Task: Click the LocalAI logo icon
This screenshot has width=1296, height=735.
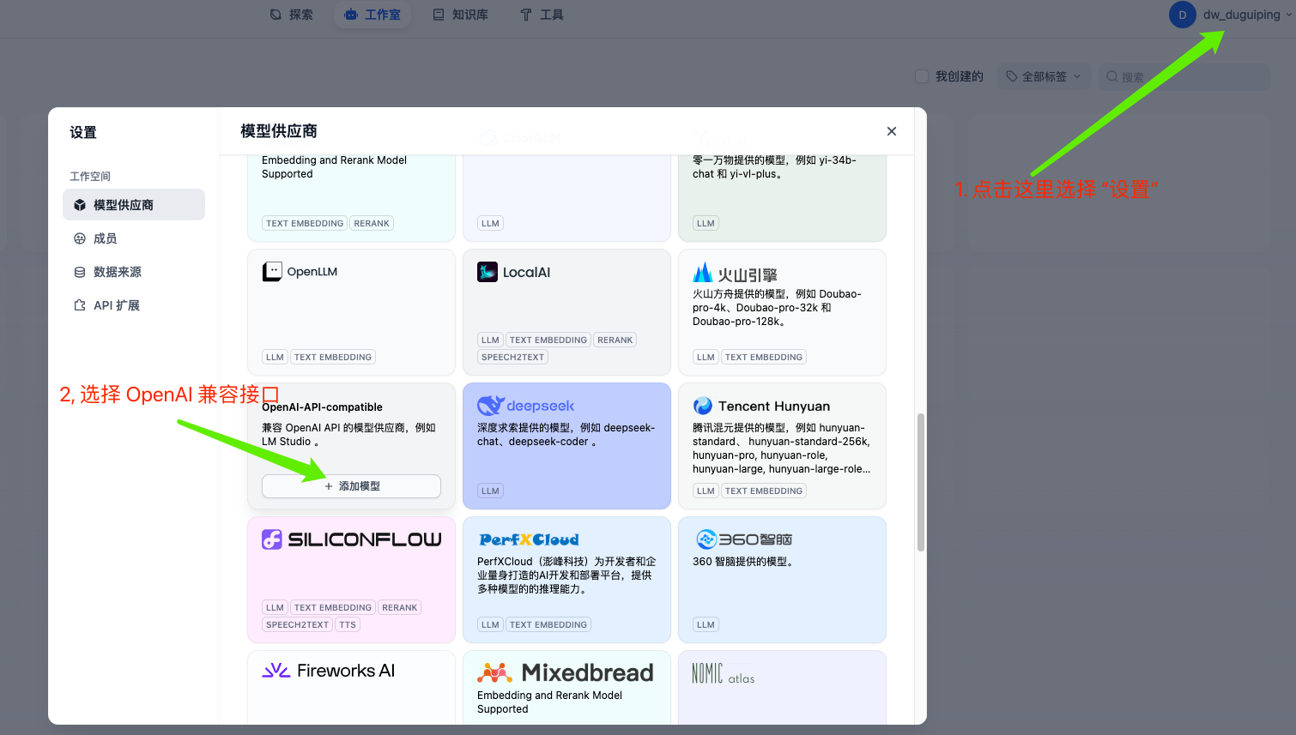Action: (x=488, y=272)
